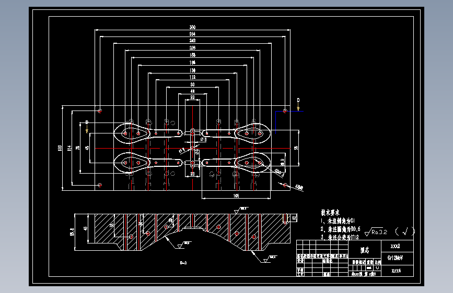The height and width of the screenshot is (293, 453).
Task: Click the D section marker on right
Action: [x=298, y=100]
